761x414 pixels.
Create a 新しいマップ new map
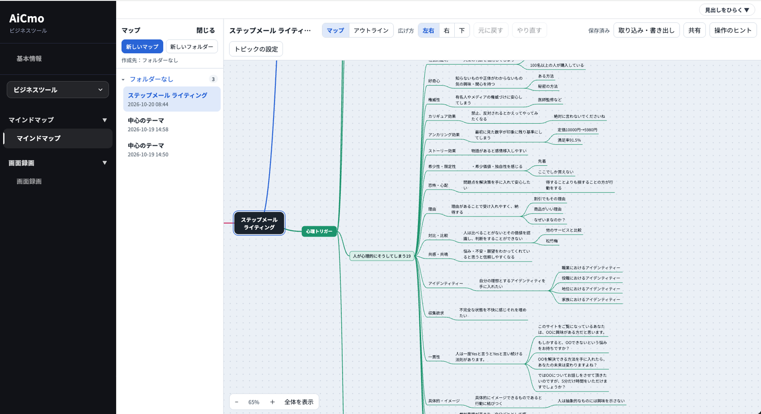pyautogui.click(x=142, y=47)
